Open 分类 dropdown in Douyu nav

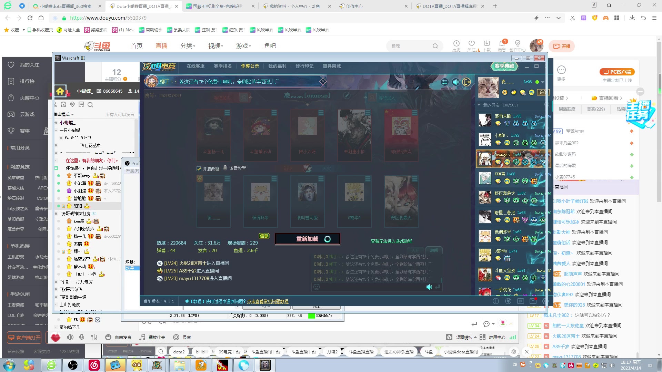(x=188, y=46)
